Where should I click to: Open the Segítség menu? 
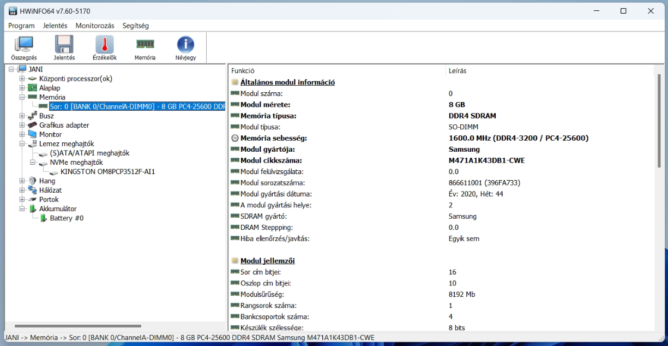tap(136, 26)
